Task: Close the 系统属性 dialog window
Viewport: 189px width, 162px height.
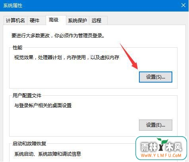Action: coord(183,6)
